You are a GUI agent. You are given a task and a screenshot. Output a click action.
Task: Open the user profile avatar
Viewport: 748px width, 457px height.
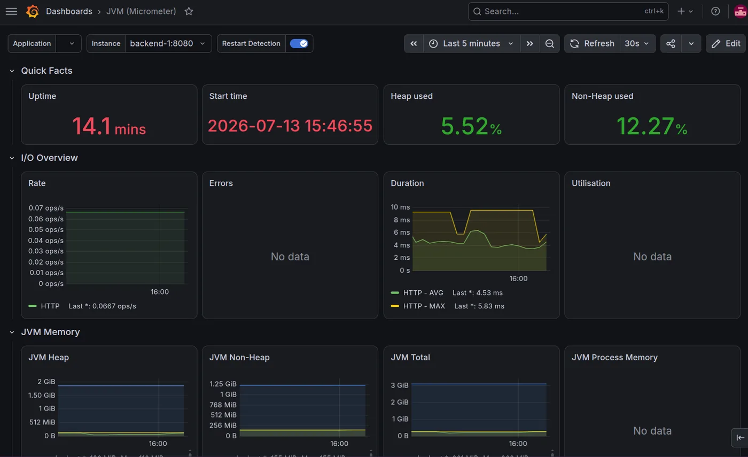(x=740, y=11)
